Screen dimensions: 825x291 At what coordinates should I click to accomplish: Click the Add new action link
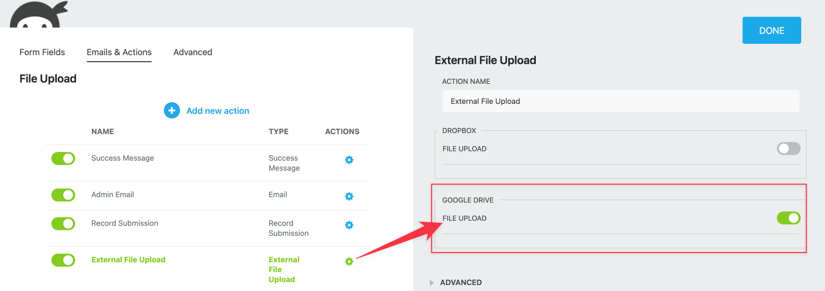coord(217,111)
